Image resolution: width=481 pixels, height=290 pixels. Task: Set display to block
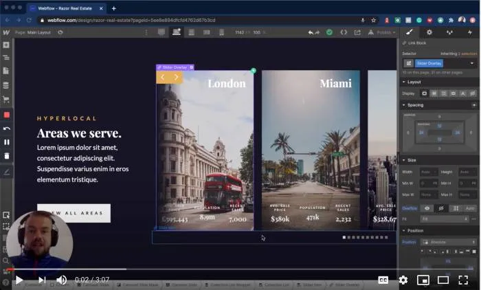(x=424, y=93)
